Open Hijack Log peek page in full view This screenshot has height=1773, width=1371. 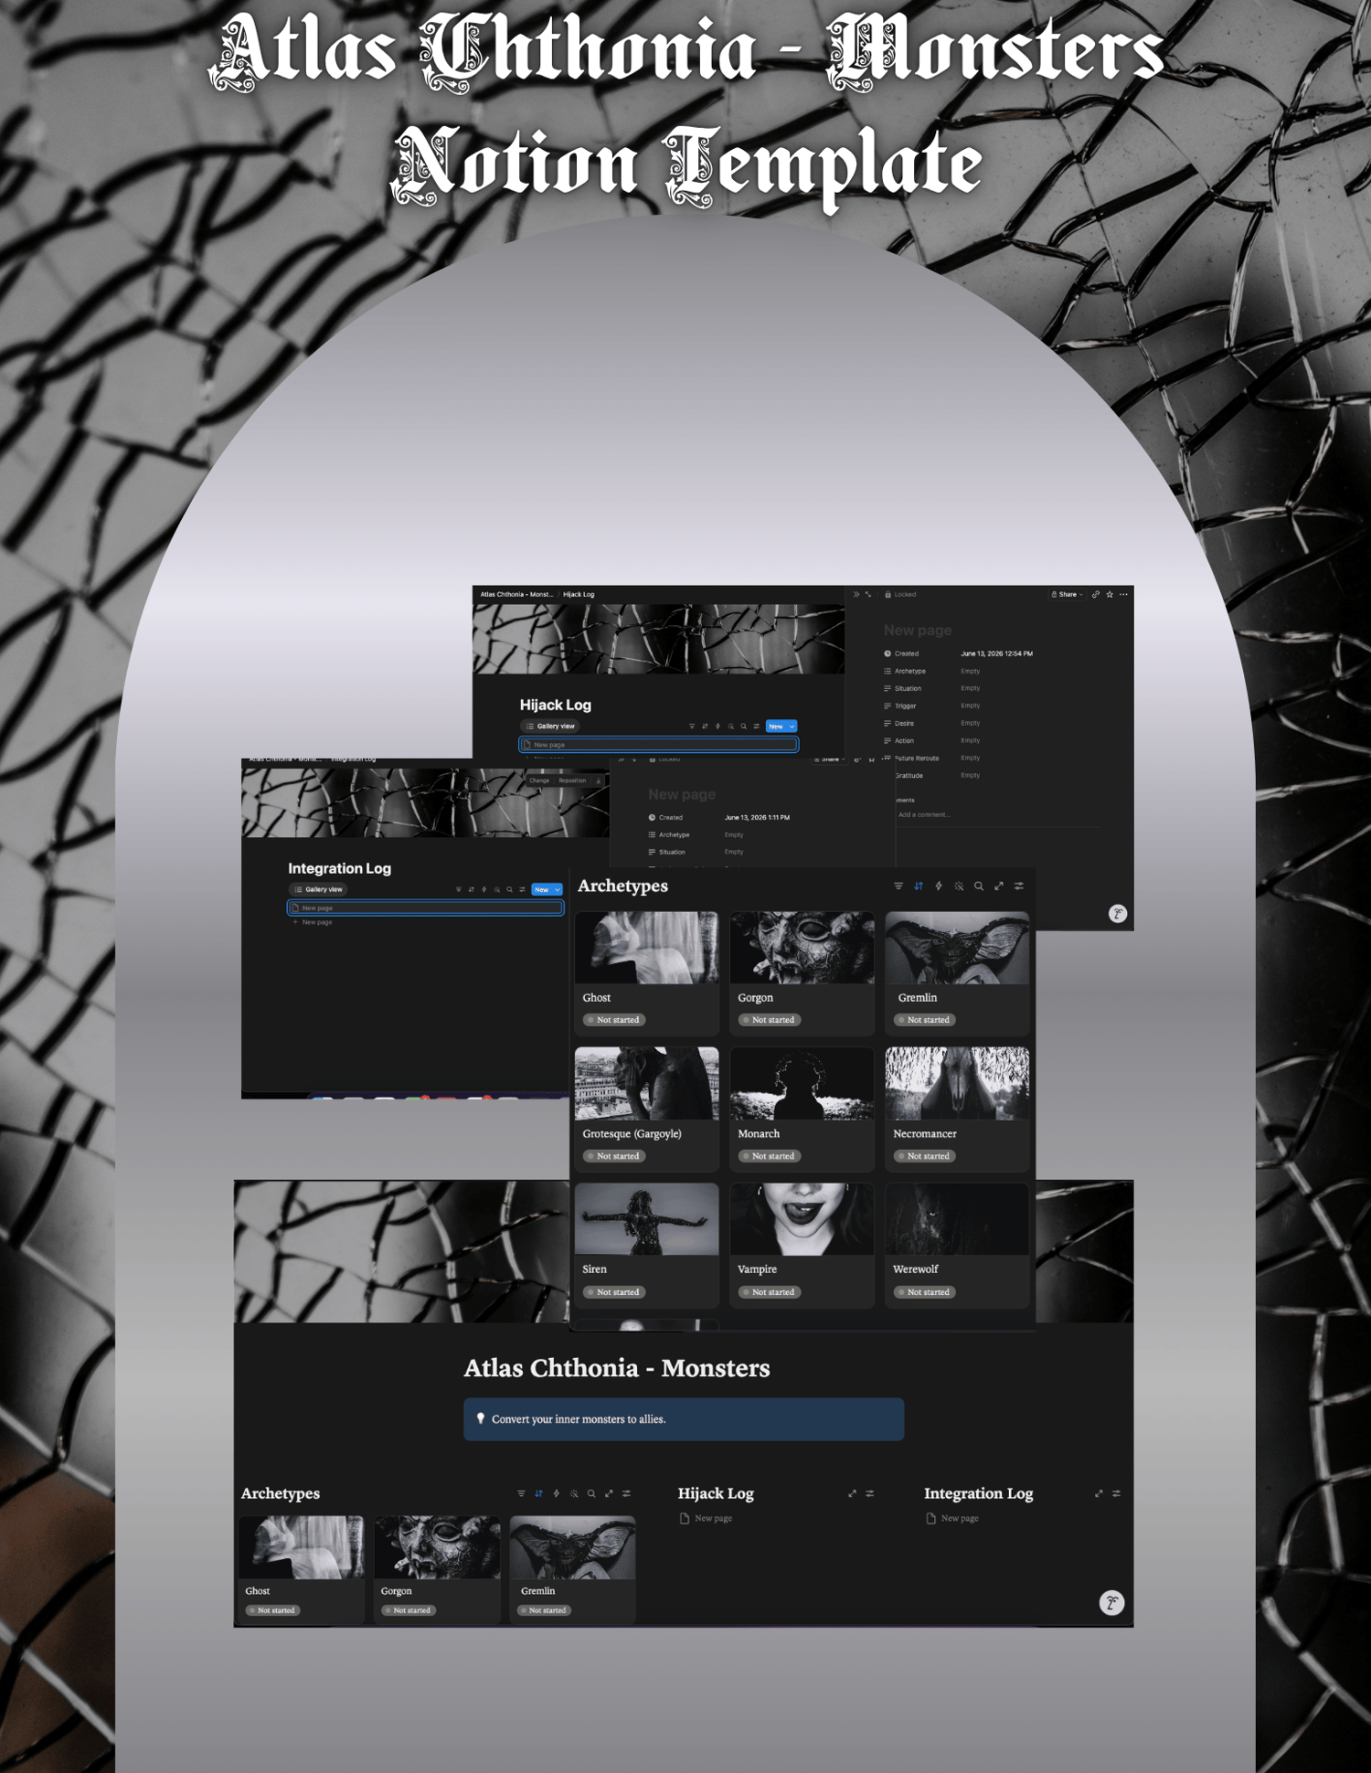click(x=868, y=594)
